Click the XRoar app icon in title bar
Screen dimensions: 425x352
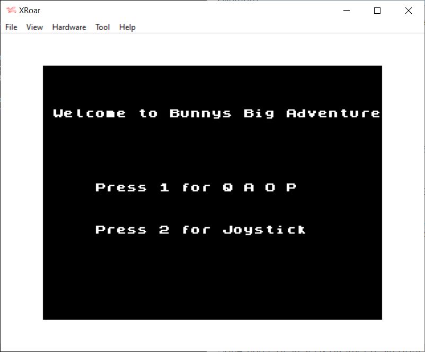pos(11,11)
